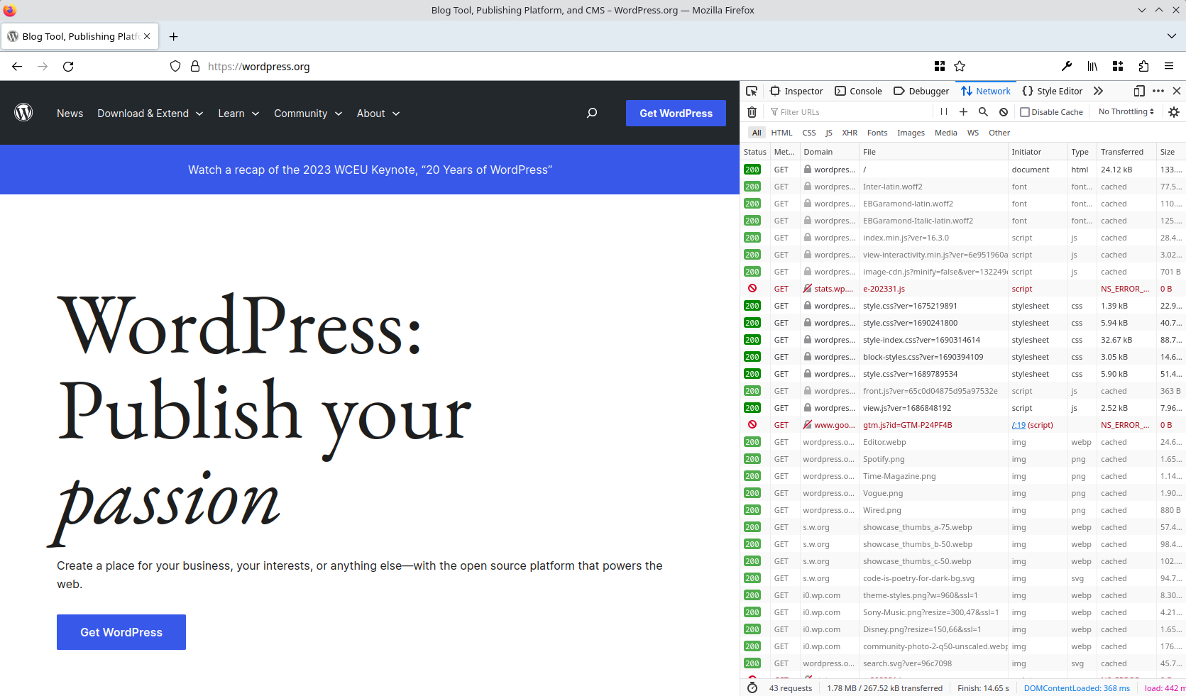Toggle responsive design mode icon

[x=1139, y=91]
